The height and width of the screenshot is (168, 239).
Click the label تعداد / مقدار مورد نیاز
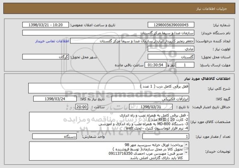[x=213, y=137]
